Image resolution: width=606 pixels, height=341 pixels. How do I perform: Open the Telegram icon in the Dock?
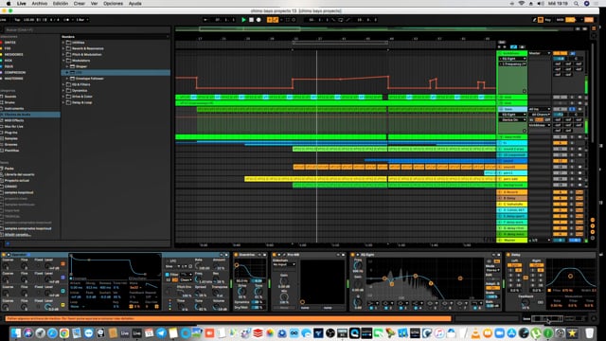pyautogui.click(x=161, y=332)
